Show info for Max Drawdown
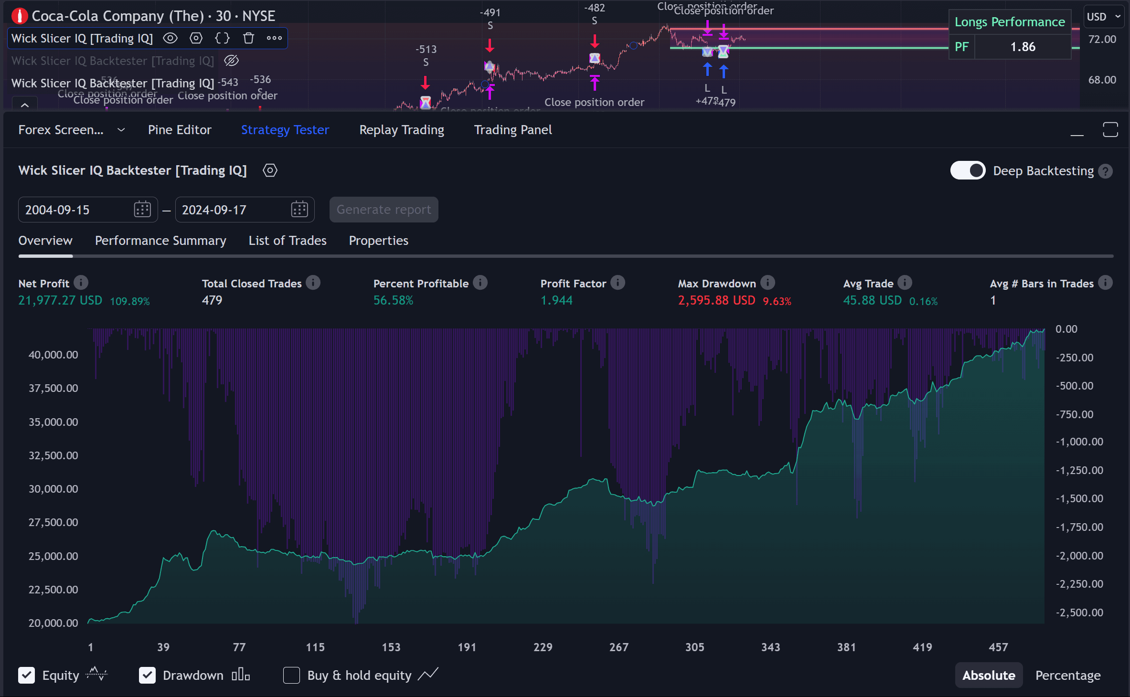 tap(768, 283)
